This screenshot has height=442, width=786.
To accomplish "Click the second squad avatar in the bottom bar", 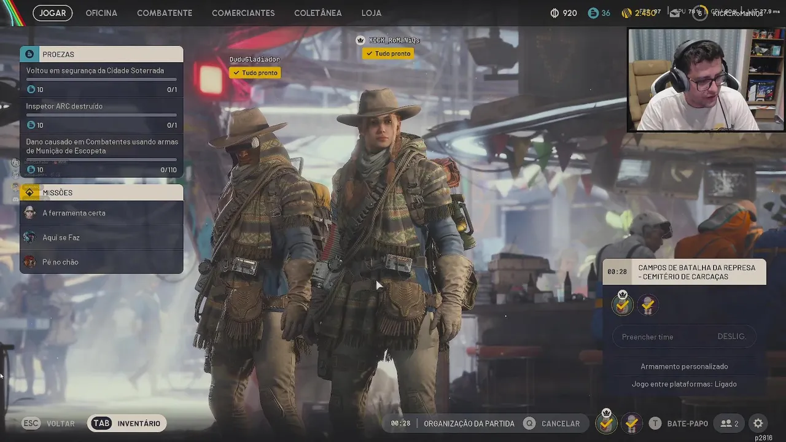I will pos(631,423).
